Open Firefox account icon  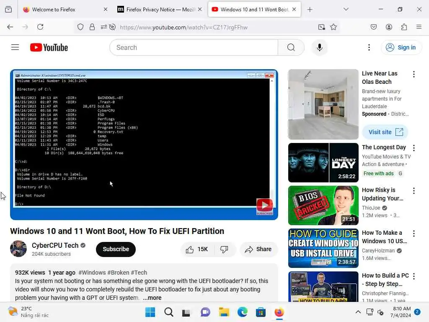point(389,27)
